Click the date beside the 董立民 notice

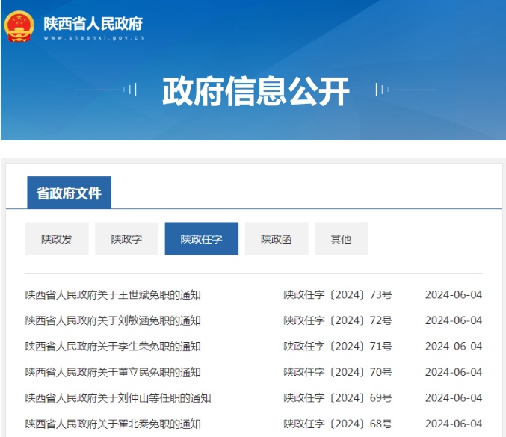pos(453,372)
